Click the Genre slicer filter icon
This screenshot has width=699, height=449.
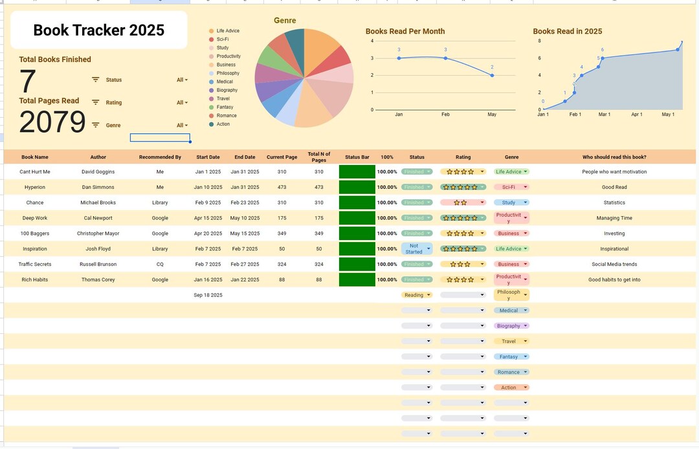[x=95, y=125]
